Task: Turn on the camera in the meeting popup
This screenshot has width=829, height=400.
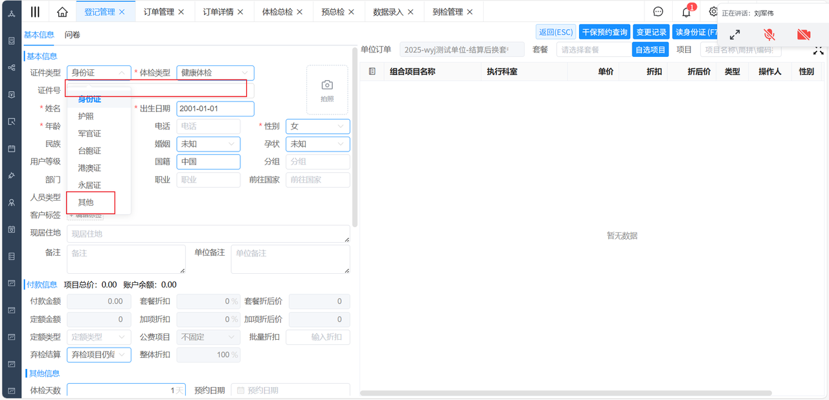Action: coord(804,35)
